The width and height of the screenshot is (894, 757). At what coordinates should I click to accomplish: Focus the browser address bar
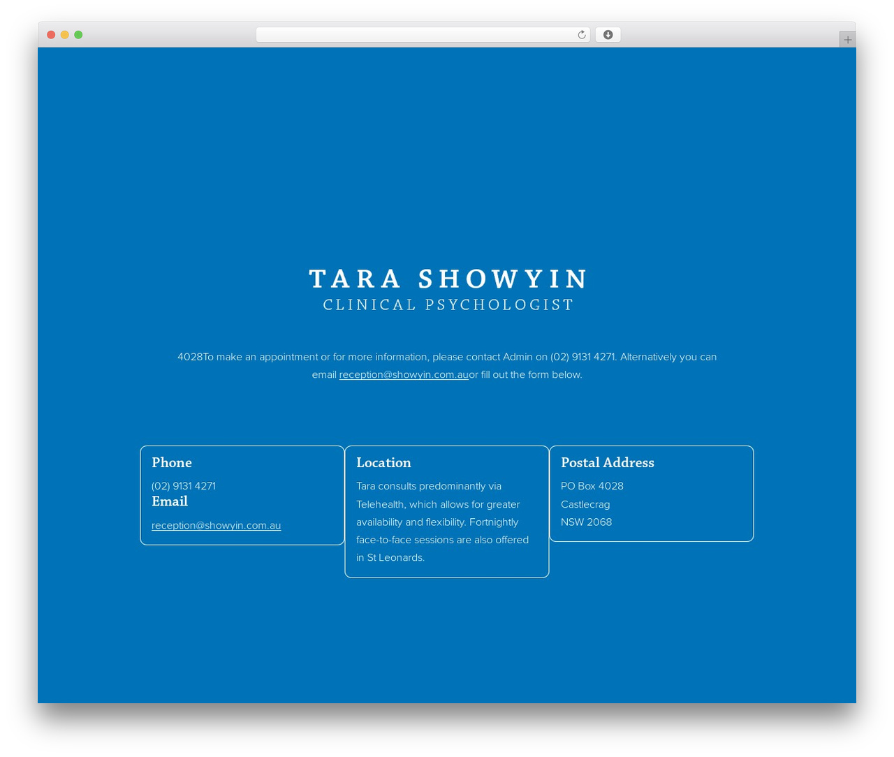(423, 35)
